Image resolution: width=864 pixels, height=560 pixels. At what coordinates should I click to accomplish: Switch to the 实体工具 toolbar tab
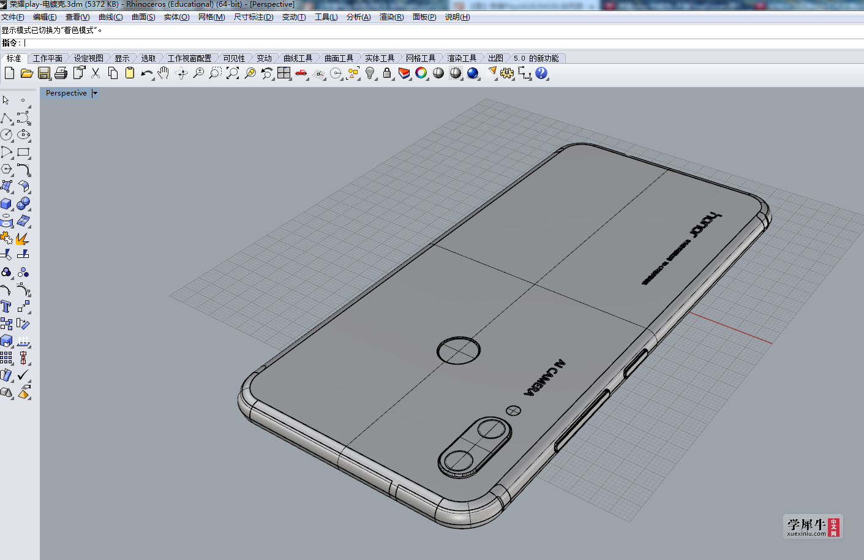point(380,58)
